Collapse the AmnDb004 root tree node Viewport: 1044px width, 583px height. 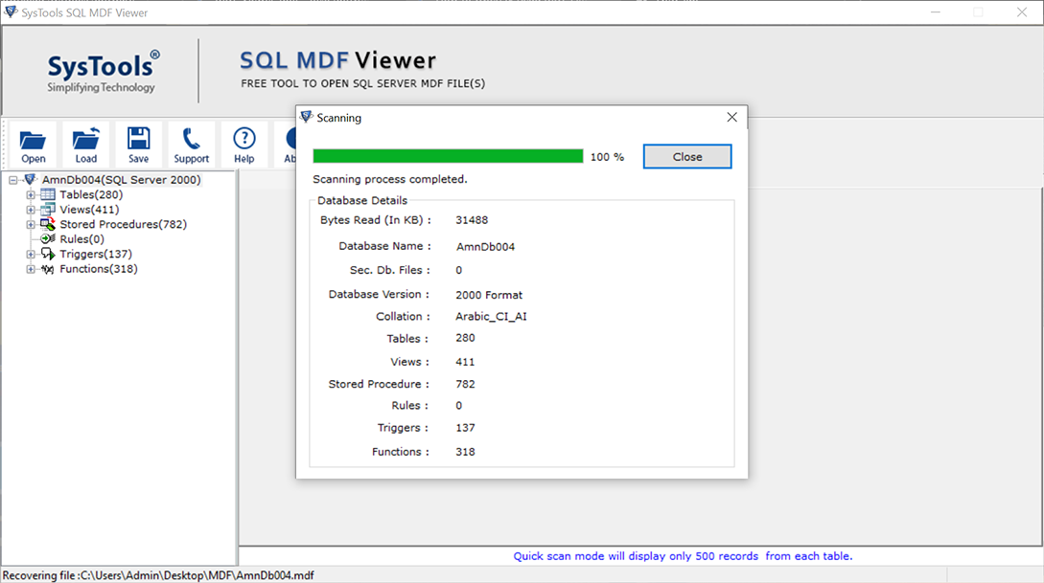click(12, 180)
